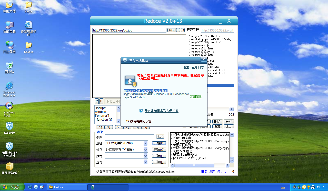Click the 1↑ move-up button
This screenshot has width=328, height=191.
(101, 127)
